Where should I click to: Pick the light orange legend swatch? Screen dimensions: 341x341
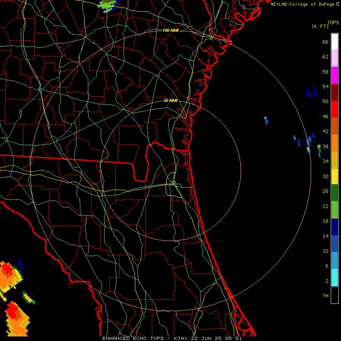tap(335, 143)
